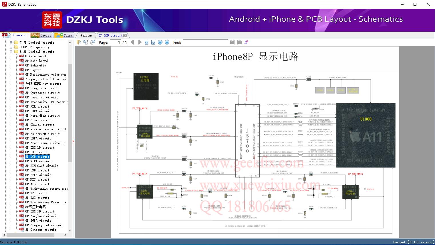Open the Share tab

point(63,35)
